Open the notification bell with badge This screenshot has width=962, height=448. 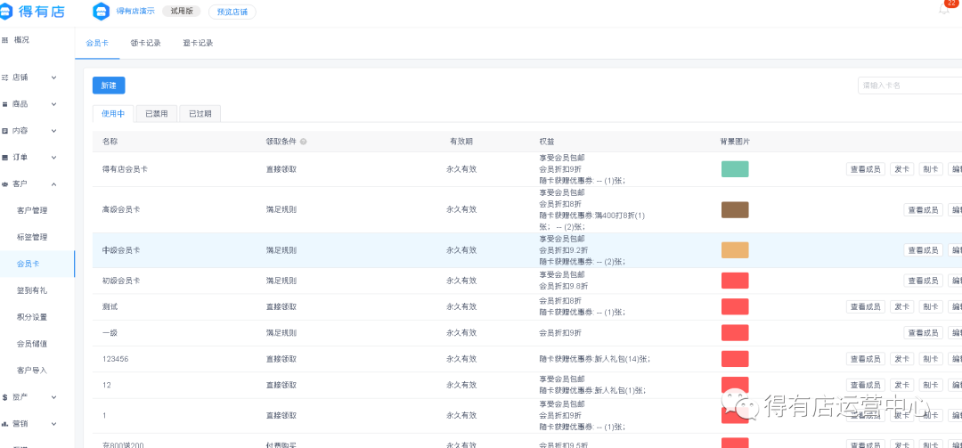944,10
